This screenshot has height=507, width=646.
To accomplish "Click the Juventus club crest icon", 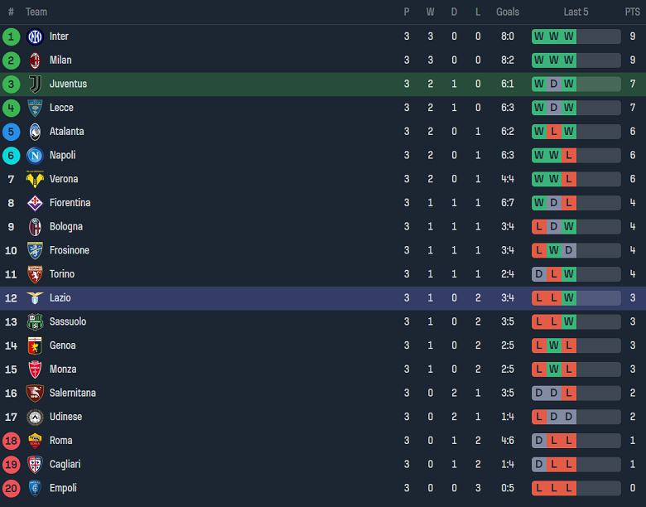I will [x=35, y=84].
